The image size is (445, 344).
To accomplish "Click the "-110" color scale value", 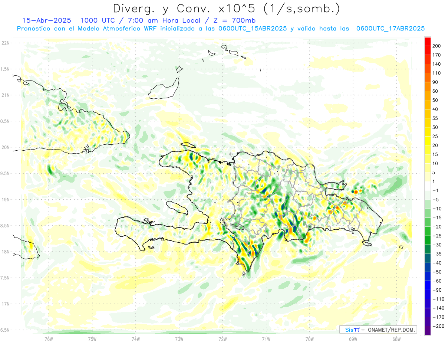I will coord(439,299).
